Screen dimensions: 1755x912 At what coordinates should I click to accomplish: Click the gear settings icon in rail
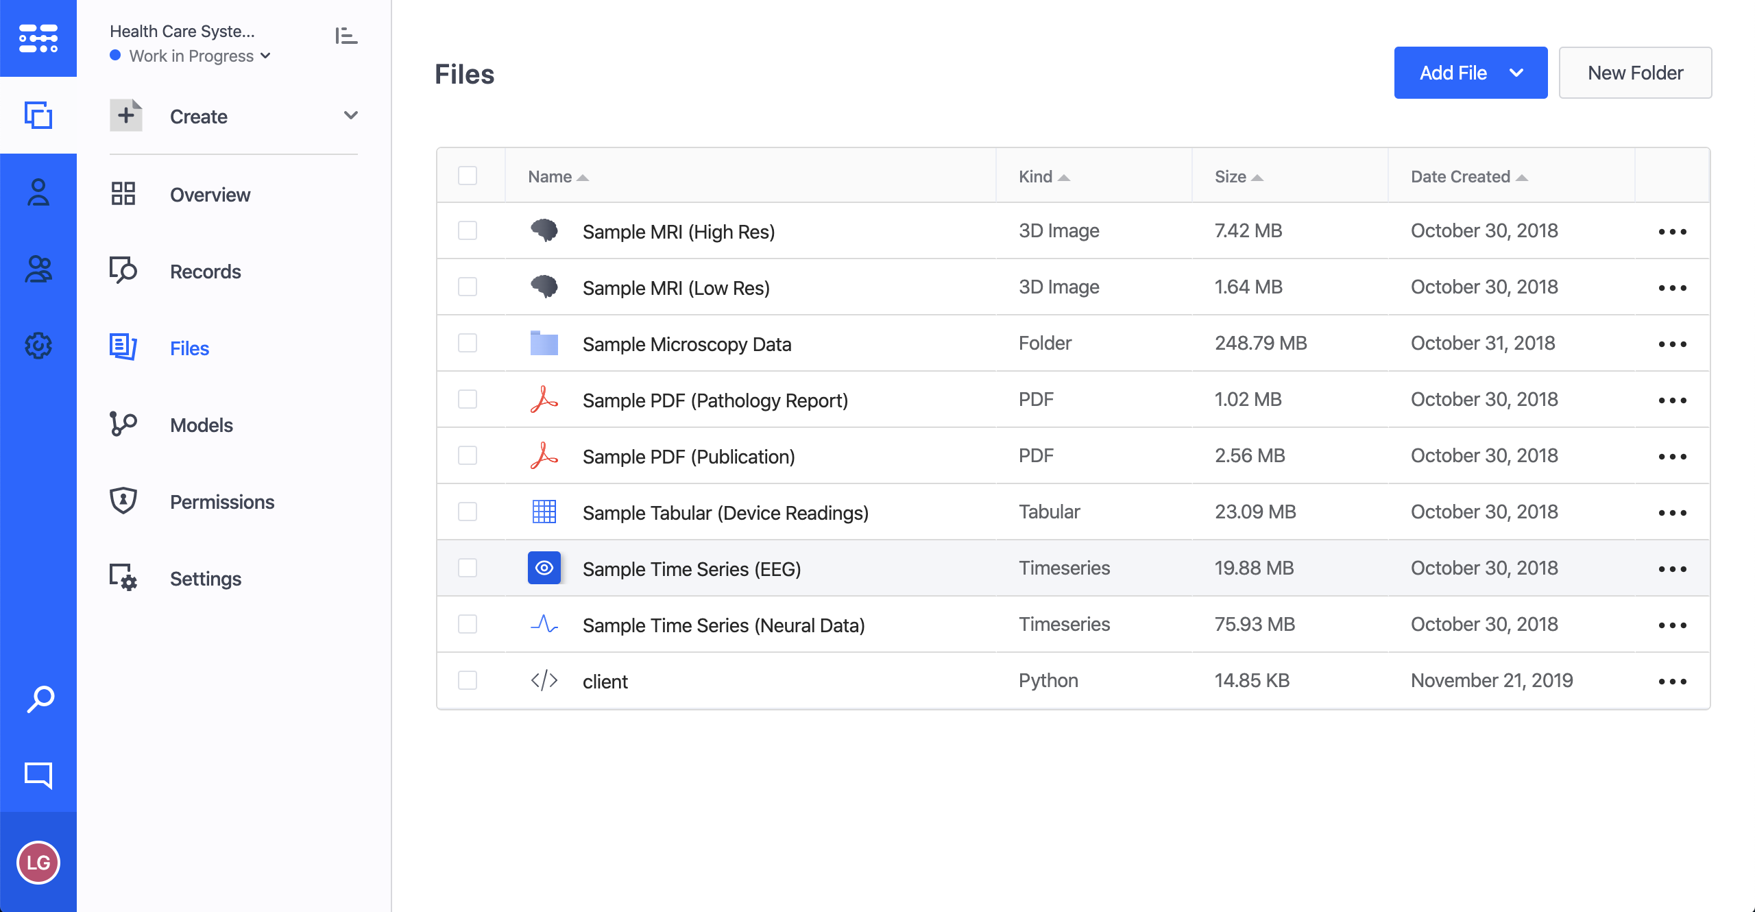pos(38,346)
